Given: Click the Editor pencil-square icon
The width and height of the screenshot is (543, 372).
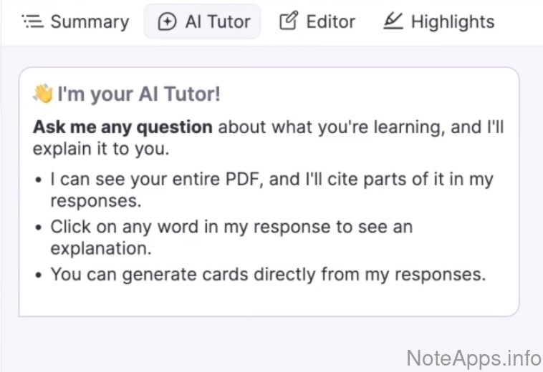Looking at the screenshot, I should (288, 21).
